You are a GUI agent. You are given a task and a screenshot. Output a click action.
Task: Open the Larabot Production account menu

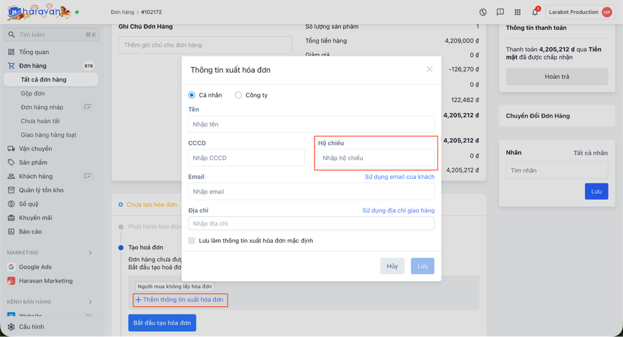(579, 12)
